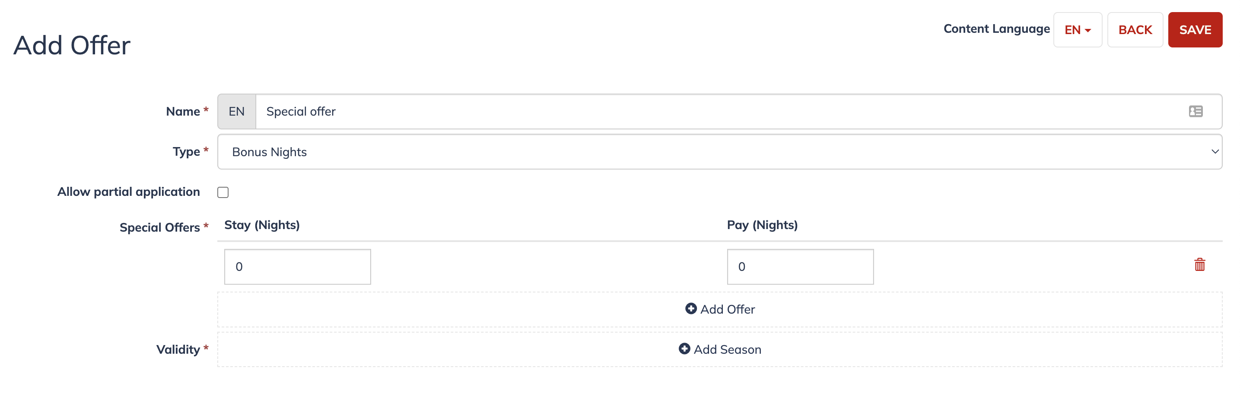Go back using the BACK button
The width and height of the screenshot is (1240, 396).
point(1135,30)
